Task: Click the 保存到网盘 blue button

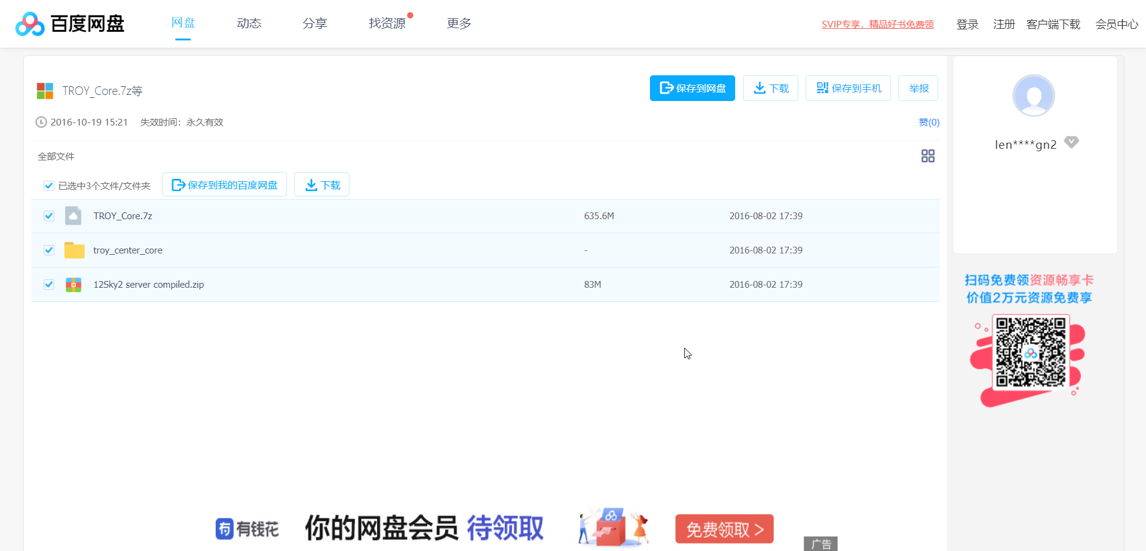Action: click(x=692, y=88)
